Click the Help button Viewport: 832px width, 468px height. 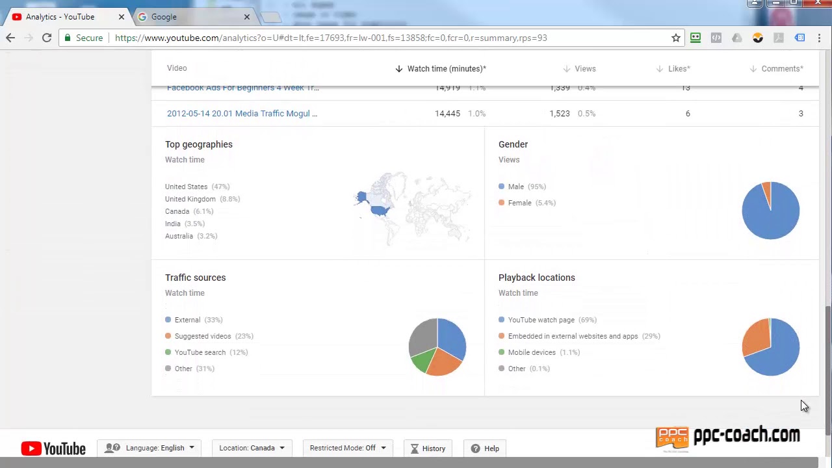485,448
